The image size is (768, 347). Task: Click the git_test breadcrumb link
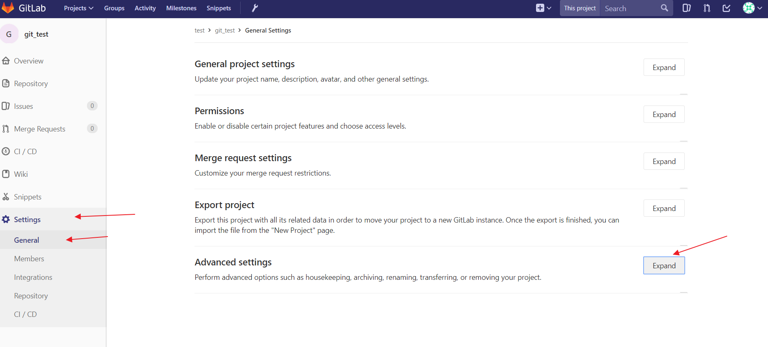point(225,30)
